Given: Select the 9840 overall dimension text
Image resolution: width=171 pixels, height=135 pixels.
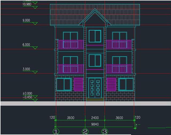Looking at the screenshot, I should [x=94, y=124].
